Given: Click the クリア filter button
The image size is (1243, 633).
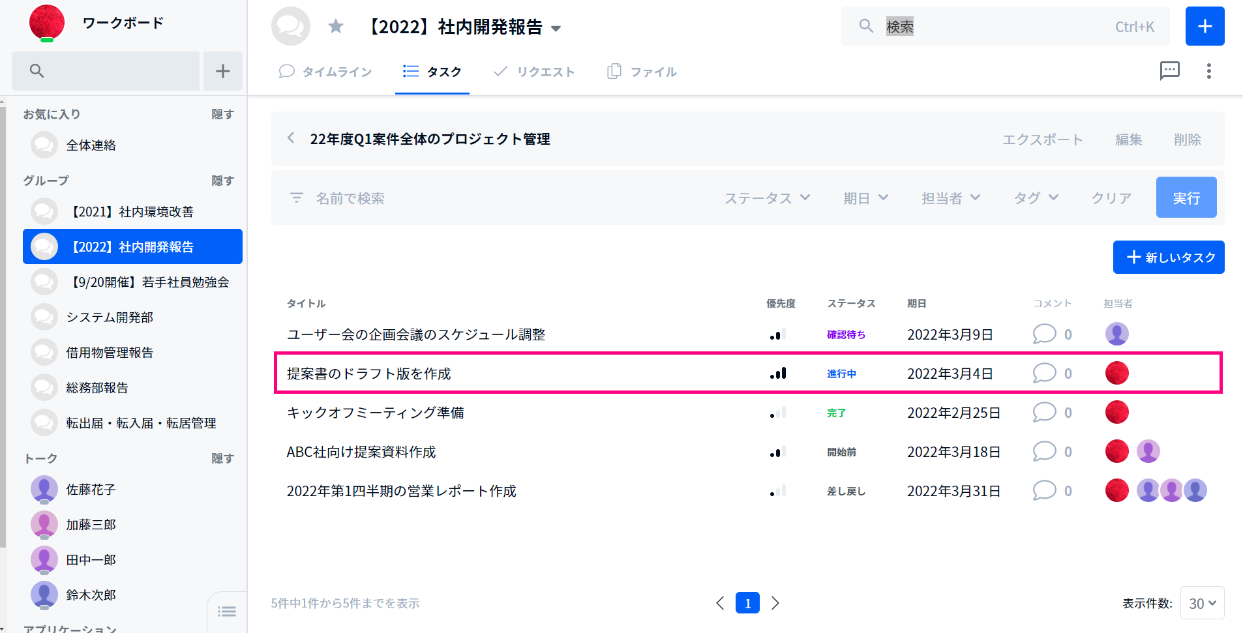Looking at the screenshot, I should point(1111,198).
